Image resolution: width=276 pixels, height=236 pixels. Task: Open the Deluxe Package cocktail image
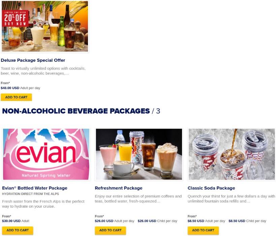point(45,26)
